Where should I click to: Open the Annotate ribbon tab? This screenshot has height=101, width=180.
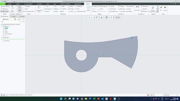pos(39,4)
